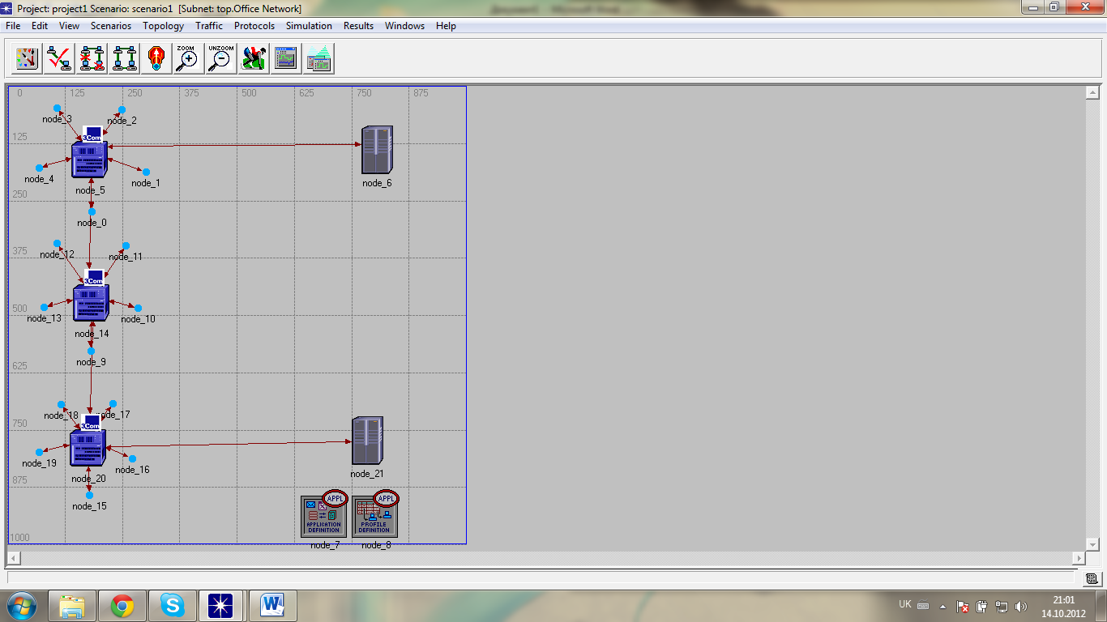
Task: Select the node_9 workstation dot
Action: click(91, 351)
